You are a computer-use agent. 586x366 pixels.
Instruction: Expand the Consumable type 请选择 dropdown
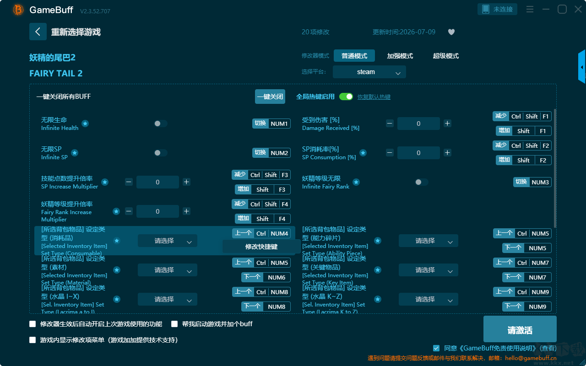coord(168,241)
